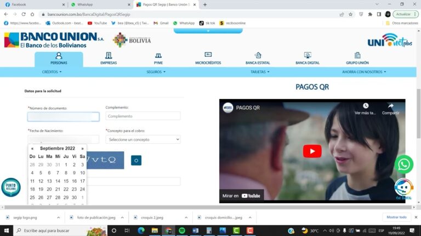Expand the blue pull-down tab at top

pyautogui.click(x=208, y=31)
